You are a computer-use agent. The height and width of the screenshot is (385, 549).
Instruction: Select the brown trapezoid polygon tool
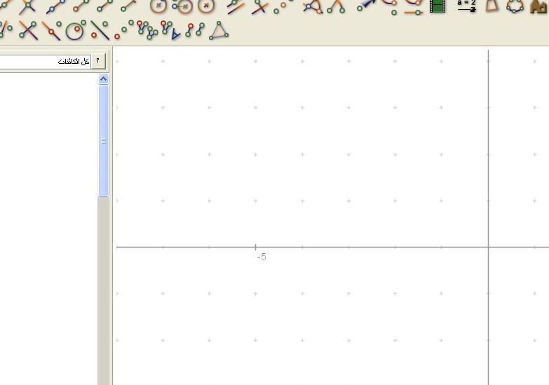click(x=492, y=6)
